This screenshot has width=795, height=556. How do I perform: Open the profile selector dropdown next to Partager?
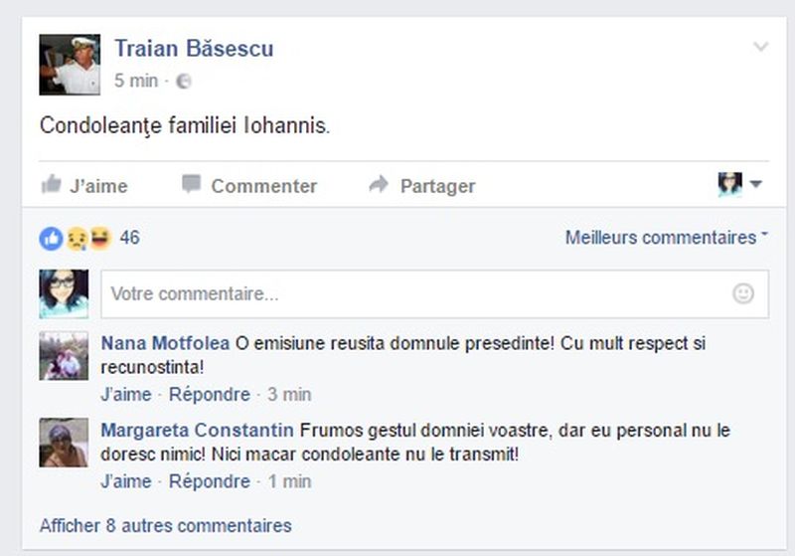tap(739, 184)
